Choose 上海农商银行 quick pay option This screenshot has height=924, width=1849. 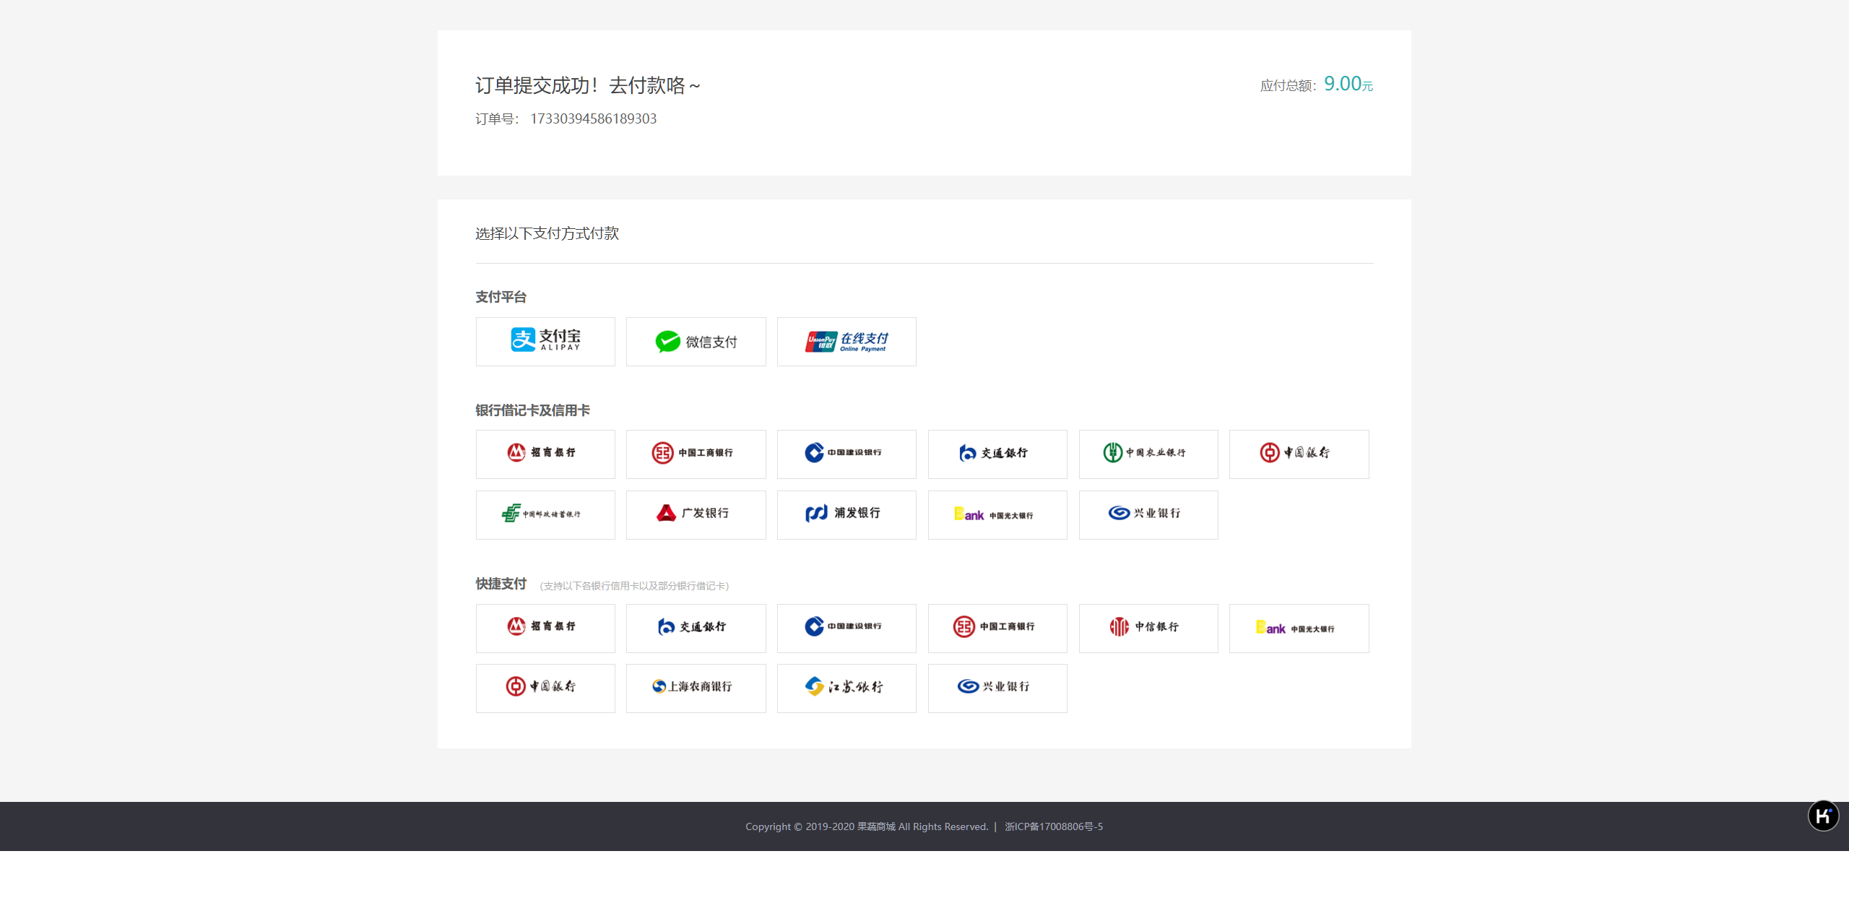(x=696, y=688)
